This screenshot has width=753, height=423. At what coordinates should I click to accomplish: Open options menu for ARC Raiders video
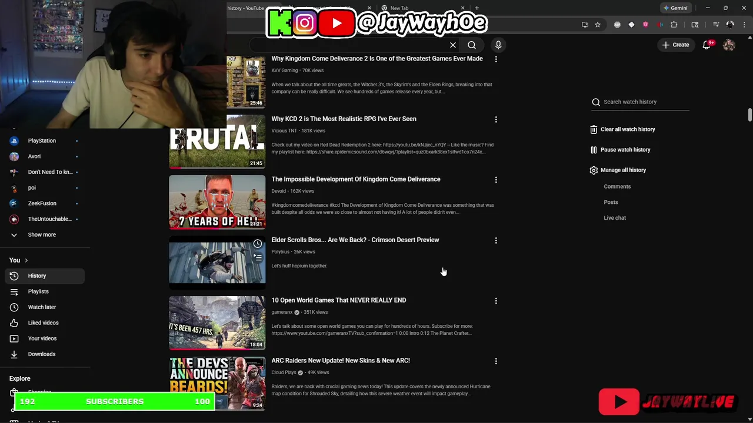pyautogui.click(x=496, y=361)
